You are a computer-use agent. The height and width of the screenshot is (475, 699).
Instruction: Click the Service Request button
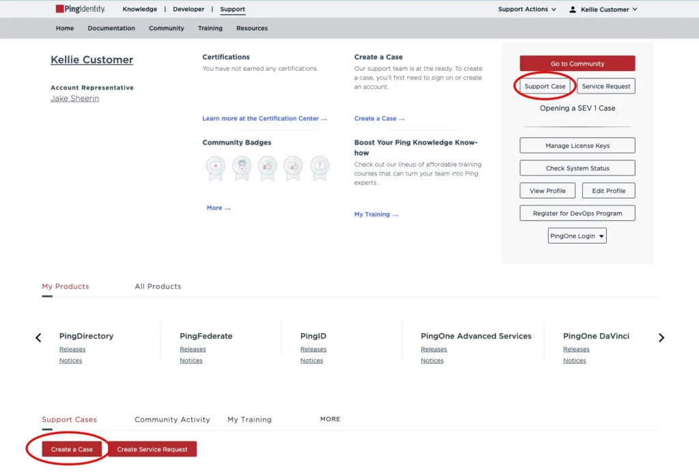[x=606, y=86]
